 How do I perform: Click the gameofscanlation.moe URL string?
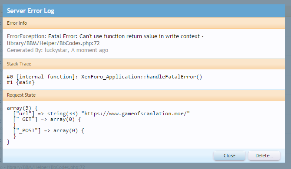coord(137,114)
